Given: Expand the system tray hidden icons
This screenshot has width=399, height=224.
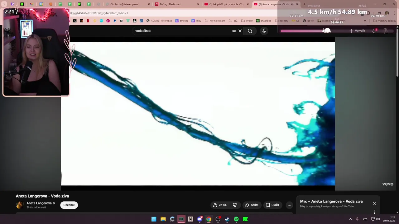Looking at the screenshot, I should (350, 219).
